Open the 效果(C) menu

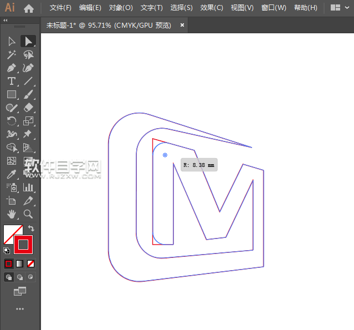click(x=212, y=8)
